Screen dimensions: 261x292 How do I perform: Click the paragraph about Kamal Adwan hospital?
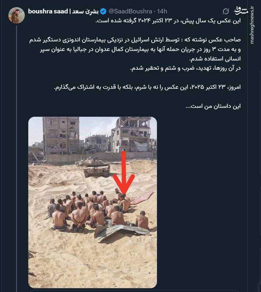(135, 54)
